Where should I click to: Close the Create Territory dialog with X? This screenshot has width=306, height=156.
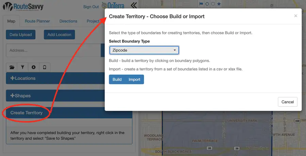coord(296,16)
